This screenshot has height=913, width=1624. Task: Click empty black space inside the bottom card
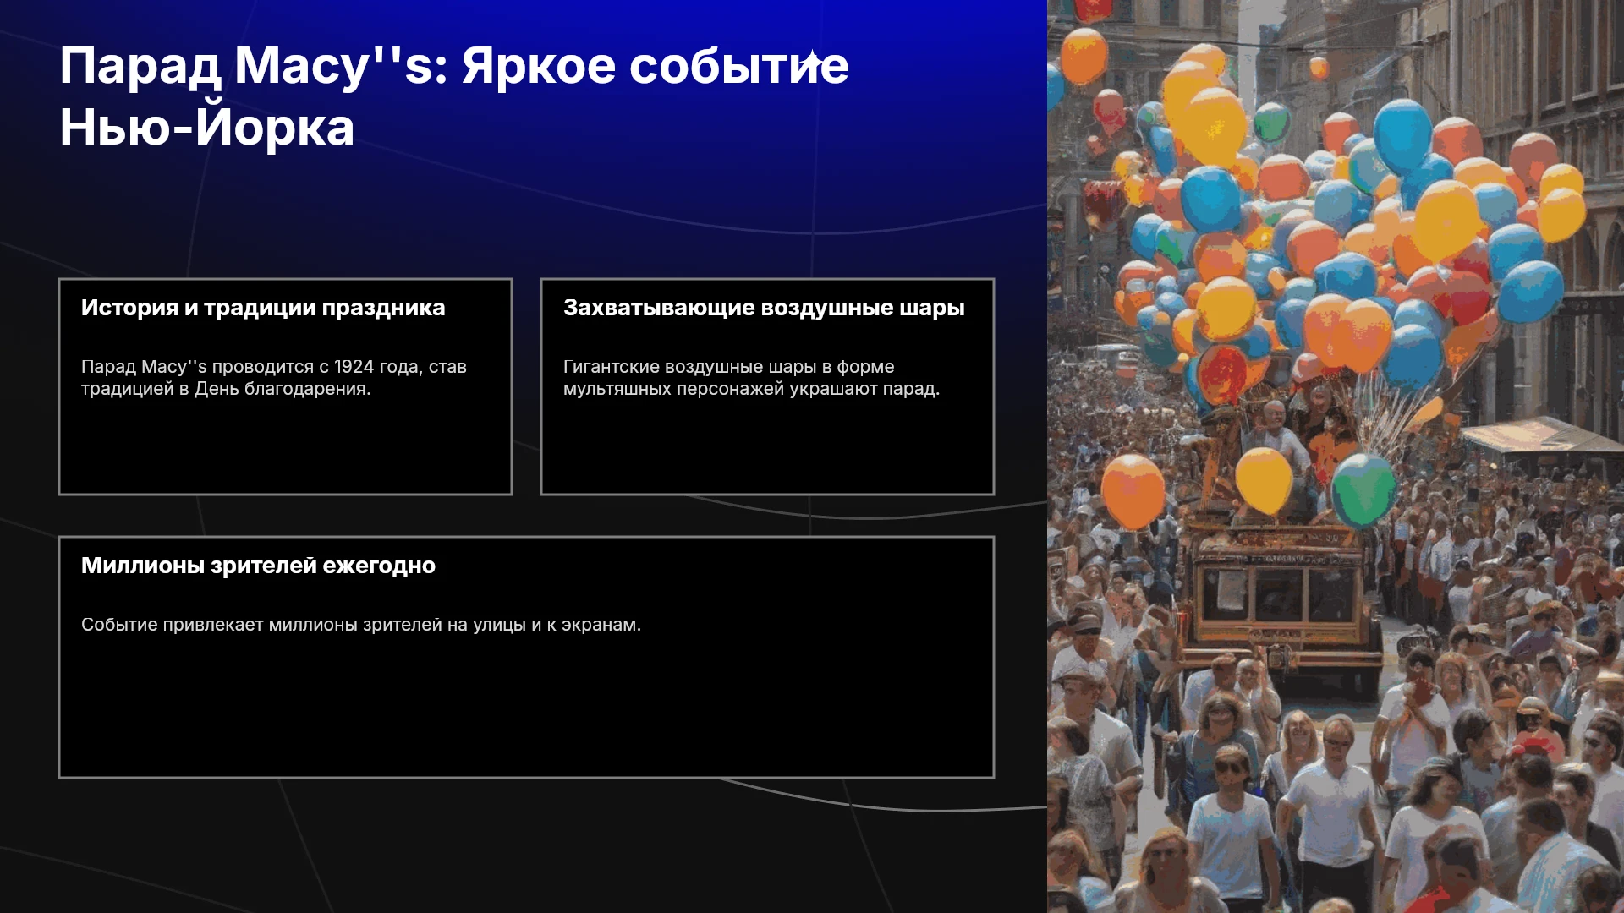[526, 710]
